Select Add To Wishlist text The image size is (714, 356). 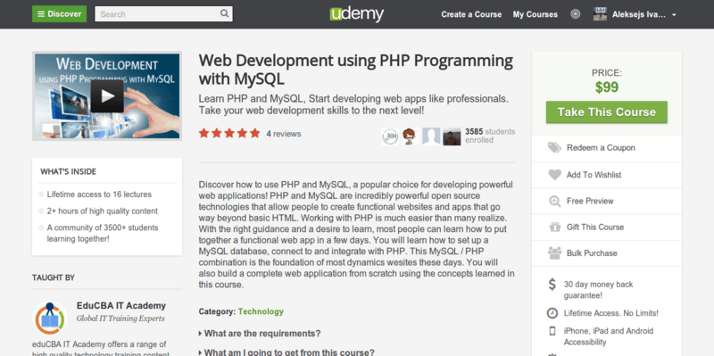point(594,175)
